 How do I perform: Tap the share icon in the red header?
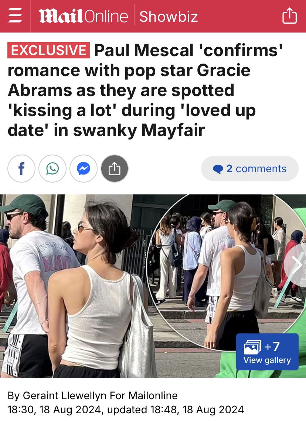tap(289, 16)
